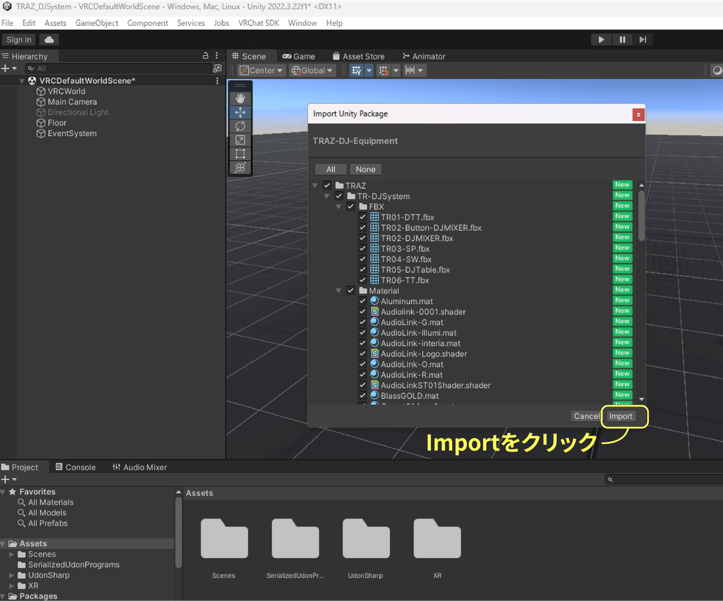
Task: Toggle the grid visibility icon in Scene toolbar
Action: (x=356, y=70)
